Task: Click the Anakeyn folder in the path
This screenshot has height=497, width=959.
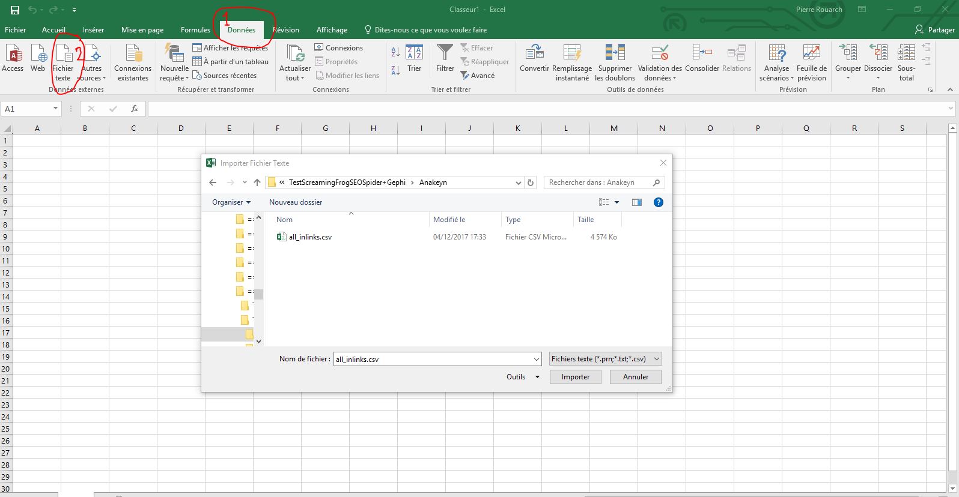Action: click(433, 182)
